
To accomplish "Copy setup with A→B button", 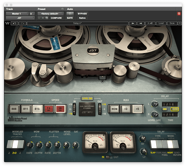I will [x=150, y=23].
